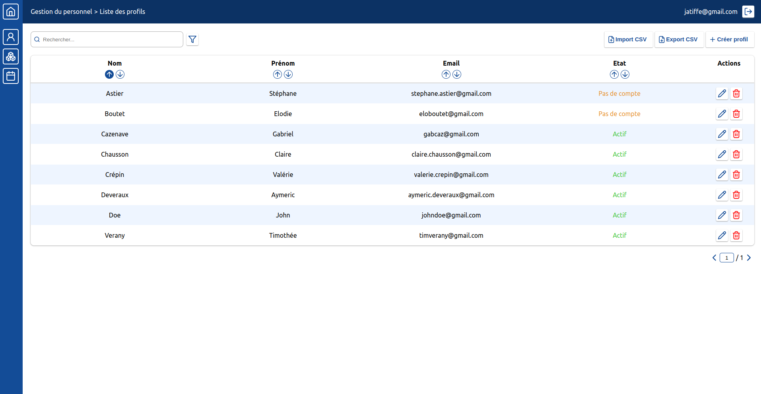Sort Email column descending
Image resolution: width=761 pixels, height=394 pixels.
(457, 74)
